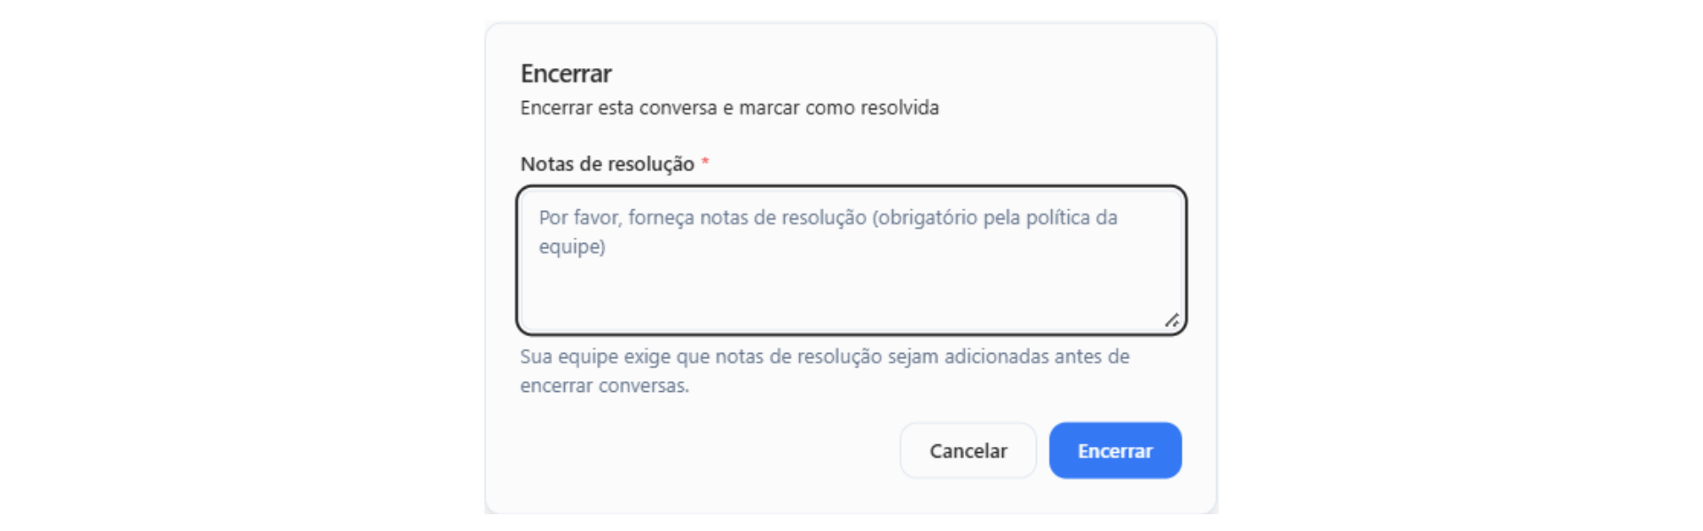The height and width of the screenshot is (531, 1703).
Task: Click the "Encerrar" dialog title
Action: pos(566,74)
